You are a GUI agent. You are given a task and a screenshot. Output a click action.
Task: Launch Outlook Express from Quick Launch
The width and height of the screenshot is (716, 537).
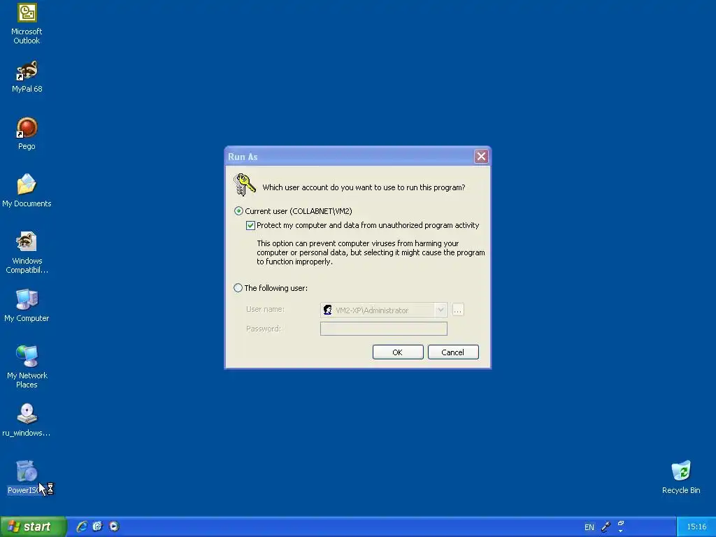97,527
